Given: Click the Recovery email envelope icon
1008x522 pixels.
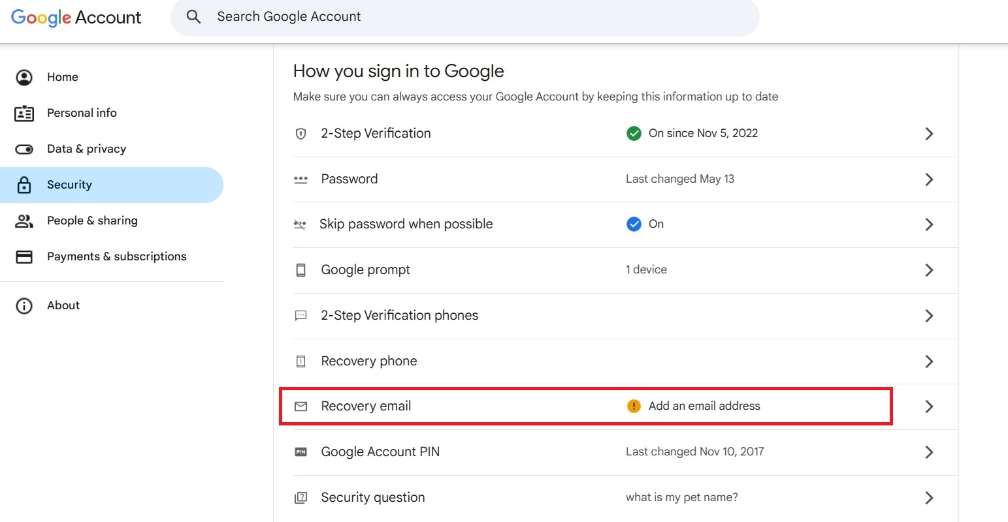Looking at the screenshot, I should (x=301, y=406).
